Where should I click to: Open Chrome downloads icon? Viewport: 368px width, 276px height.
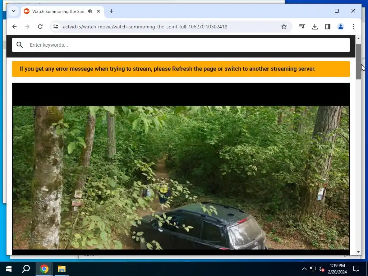click(315, 27)
